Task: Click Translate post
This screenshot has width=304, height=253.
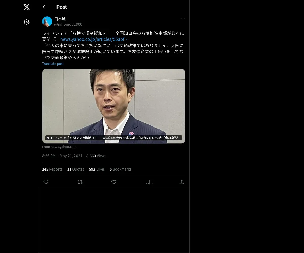Action: 53,64
